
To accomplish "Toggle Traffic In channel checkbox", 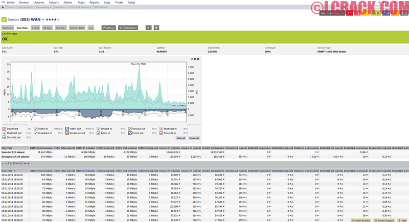I will [x=36, y=129].
